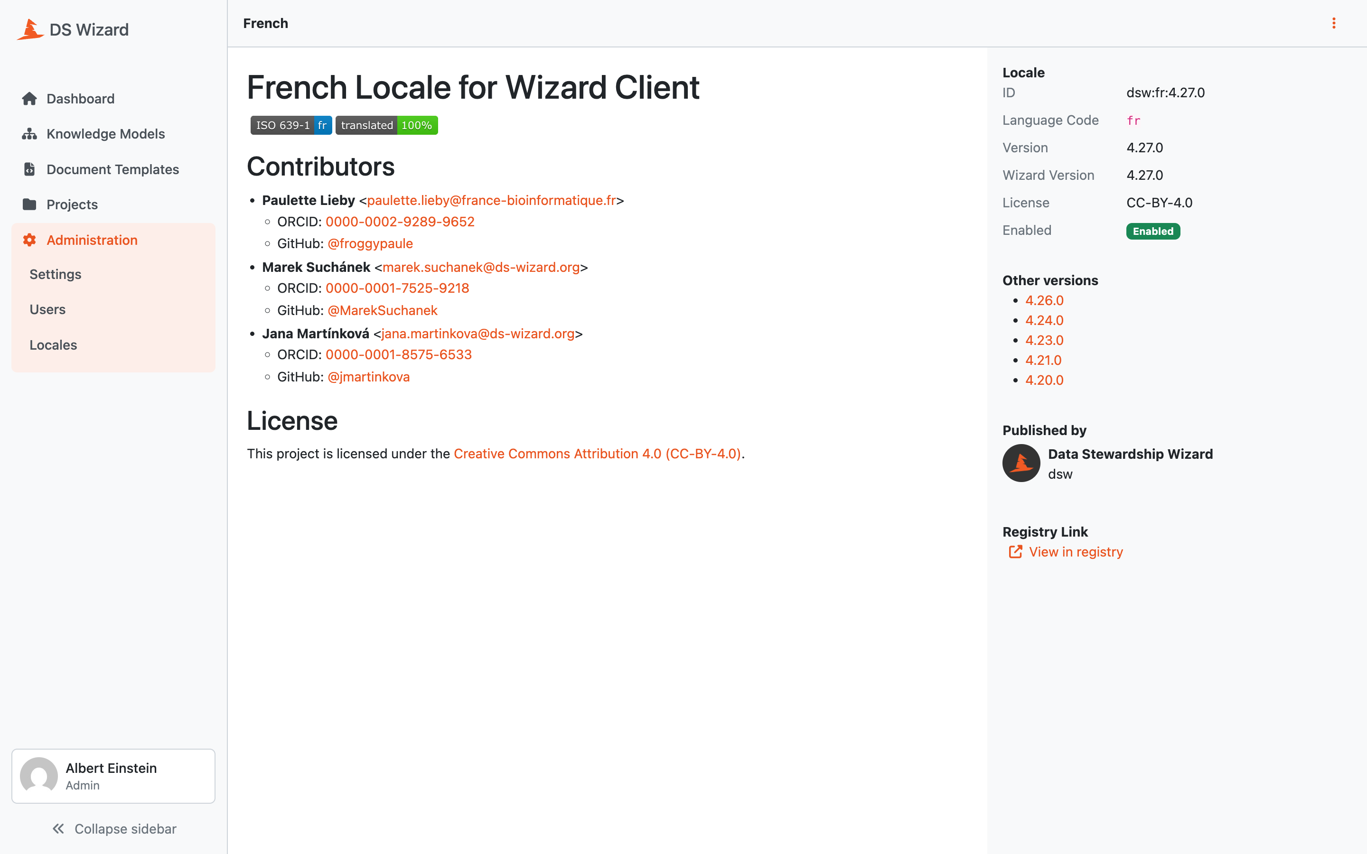Go to Document Templates

point(113,169)
